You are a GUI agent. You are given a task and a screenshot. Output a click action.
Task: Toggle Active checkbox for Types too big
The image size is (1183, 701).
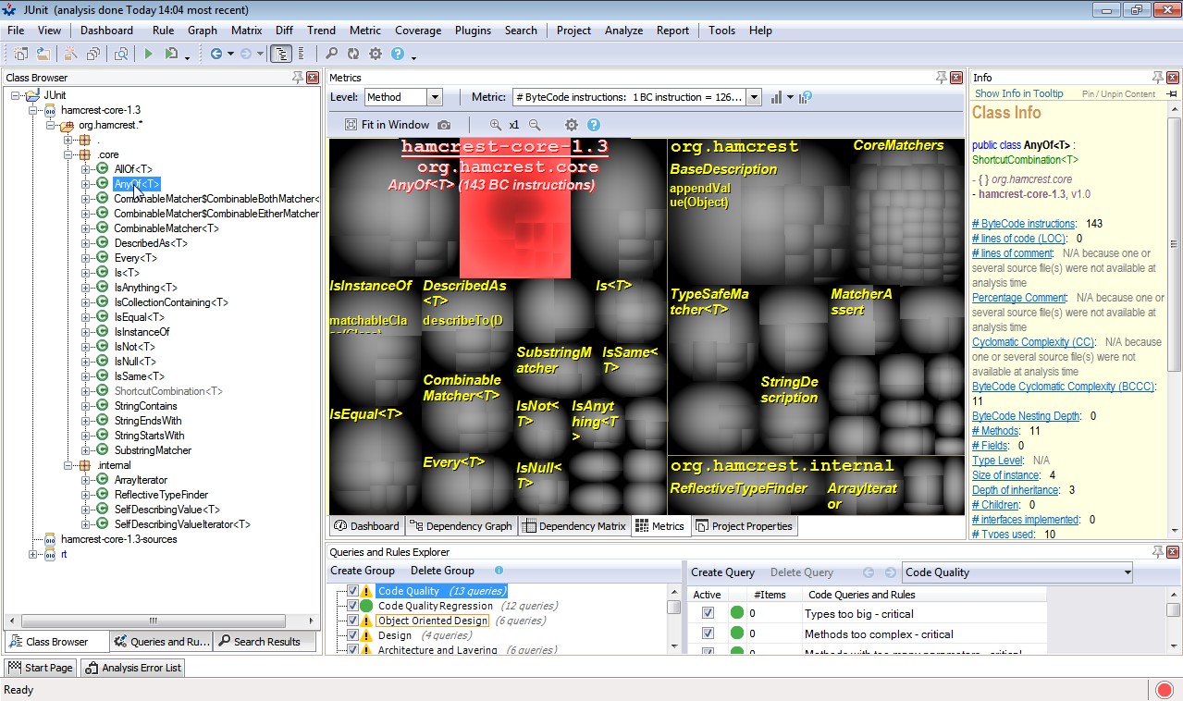[708, 613]
